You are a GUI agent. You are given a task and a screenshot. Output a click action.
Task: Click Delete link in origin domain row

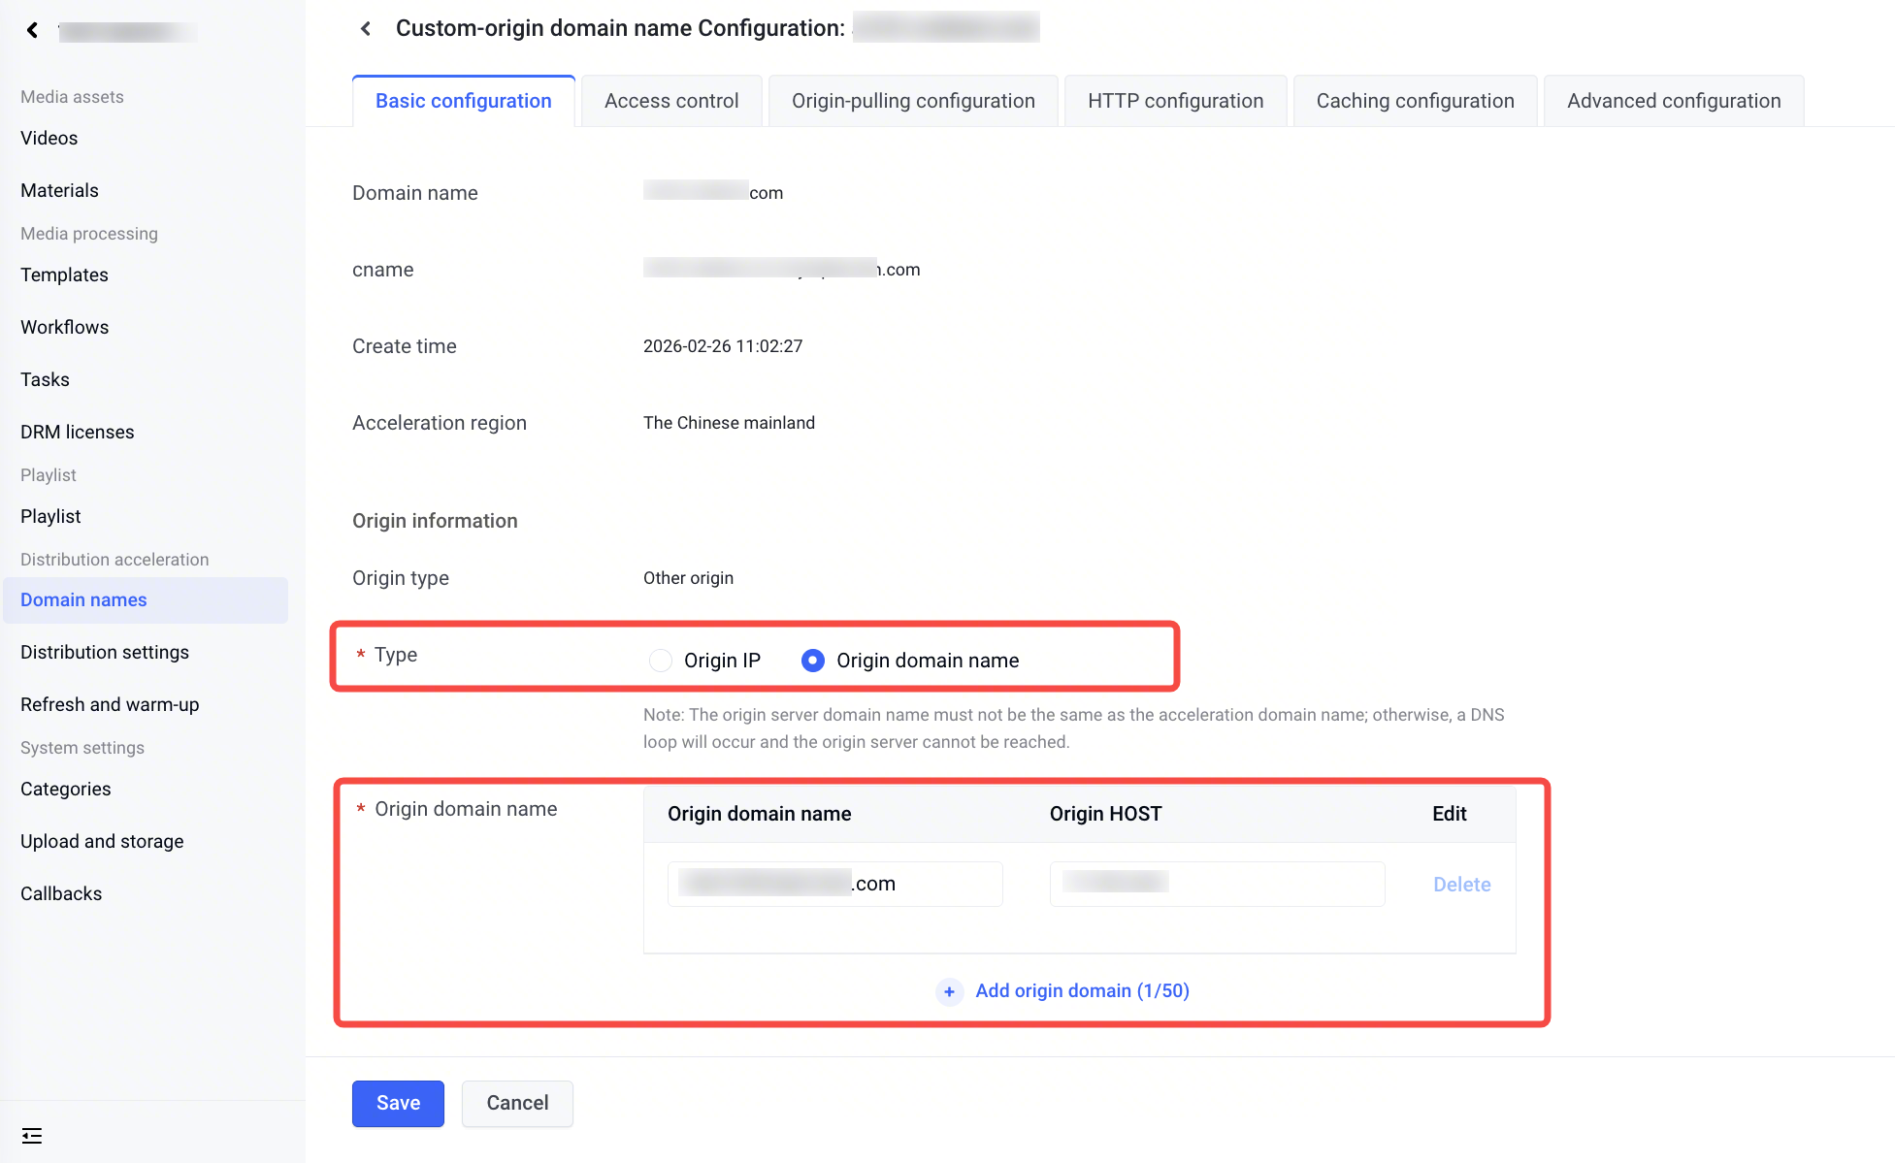point(1461,884)
